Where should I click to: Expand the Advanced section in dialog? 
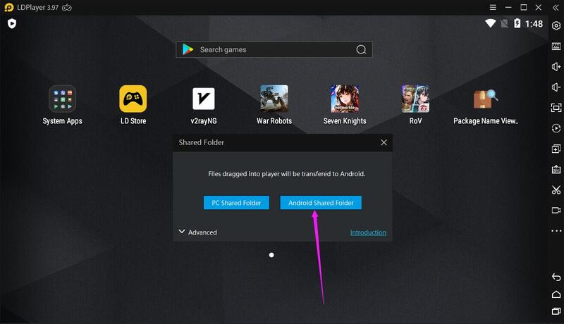click(198, 232)
